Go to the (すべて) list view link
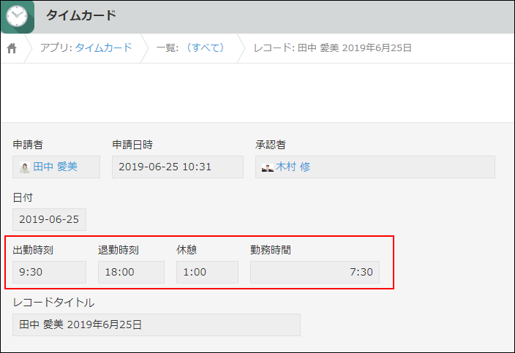515x353 pixels. tap(203, 48)
